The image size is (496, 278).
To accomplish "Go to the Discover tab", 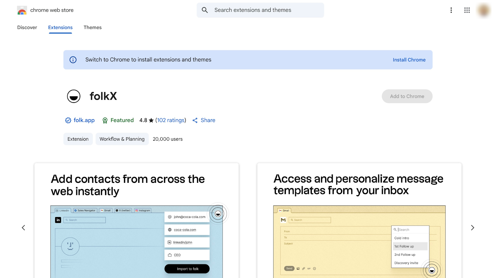I will (27, 28).
